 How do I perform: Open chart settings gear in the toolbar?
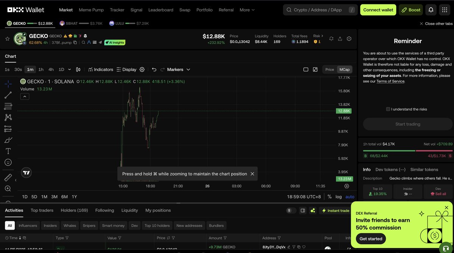pyautogui.click(x=142, y=70)
